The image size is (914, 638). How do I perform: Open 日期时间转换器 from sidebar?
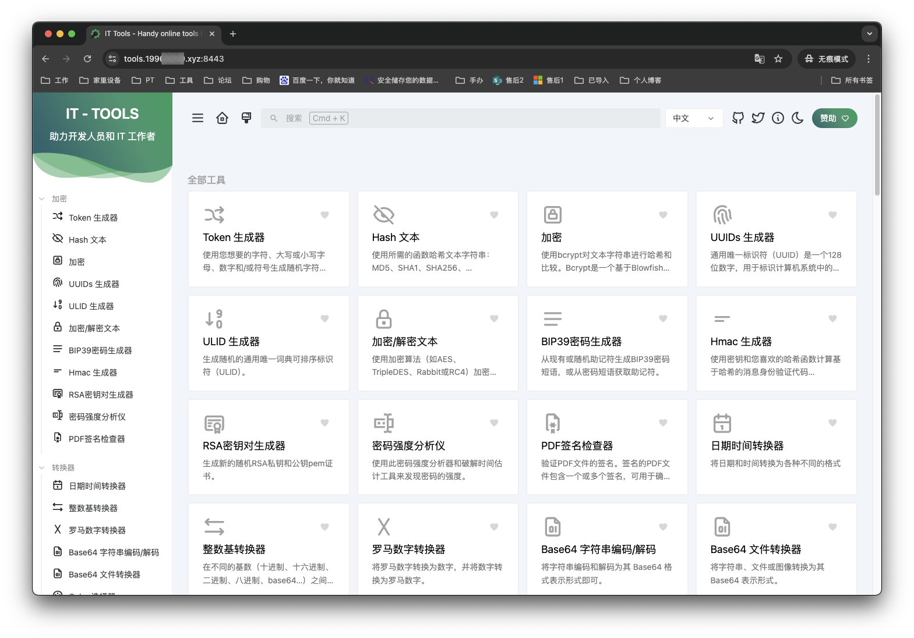97,486
